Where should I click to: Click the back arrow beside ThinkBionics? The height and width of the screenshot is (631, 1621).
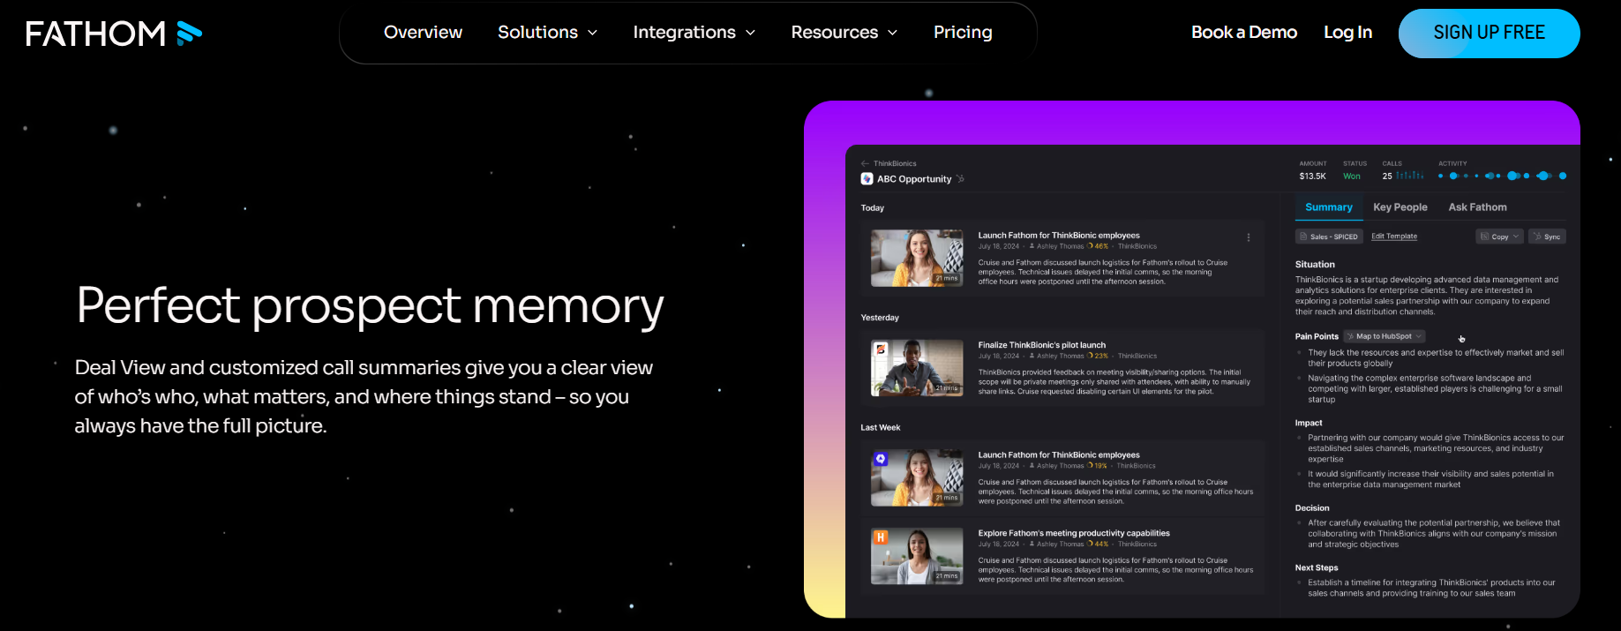click(866, 163)
